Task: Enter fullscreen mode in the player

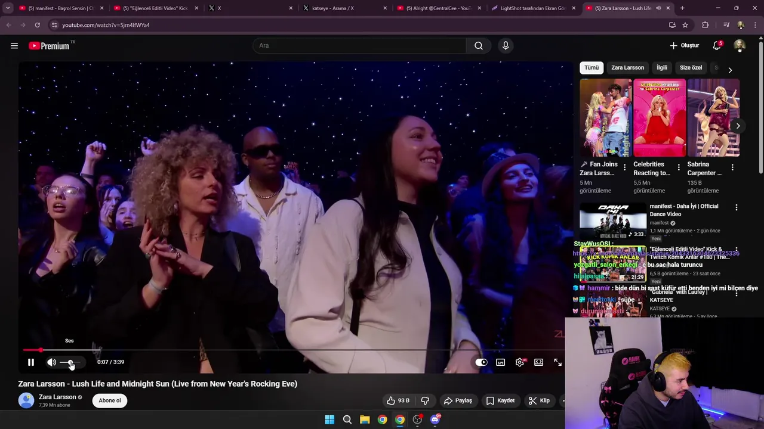Action: point(557,362)
